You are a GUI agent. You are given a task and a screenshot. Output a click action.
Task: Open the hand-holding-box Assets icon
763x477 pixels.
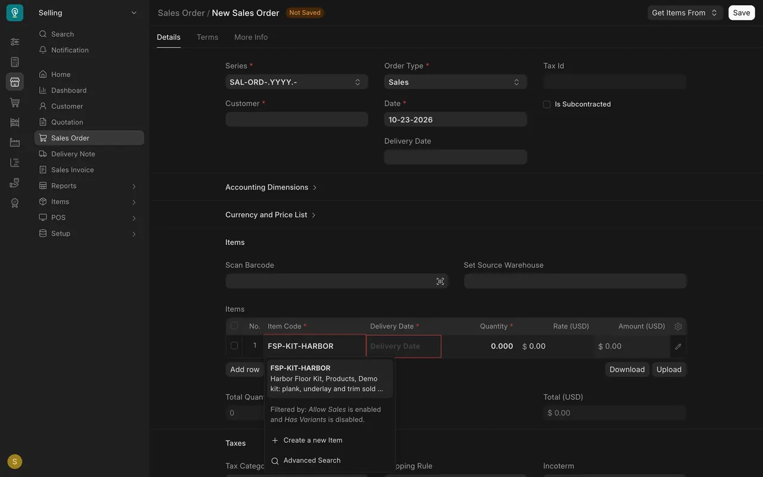pos(15,183)
